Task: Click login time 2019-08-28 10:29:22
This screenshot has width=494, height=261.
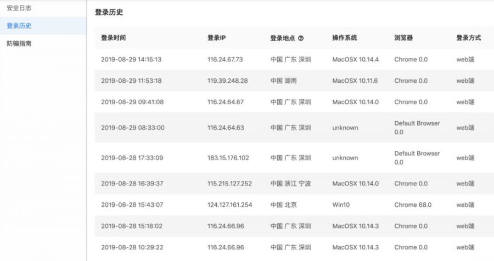Action: tap(132, 247)
